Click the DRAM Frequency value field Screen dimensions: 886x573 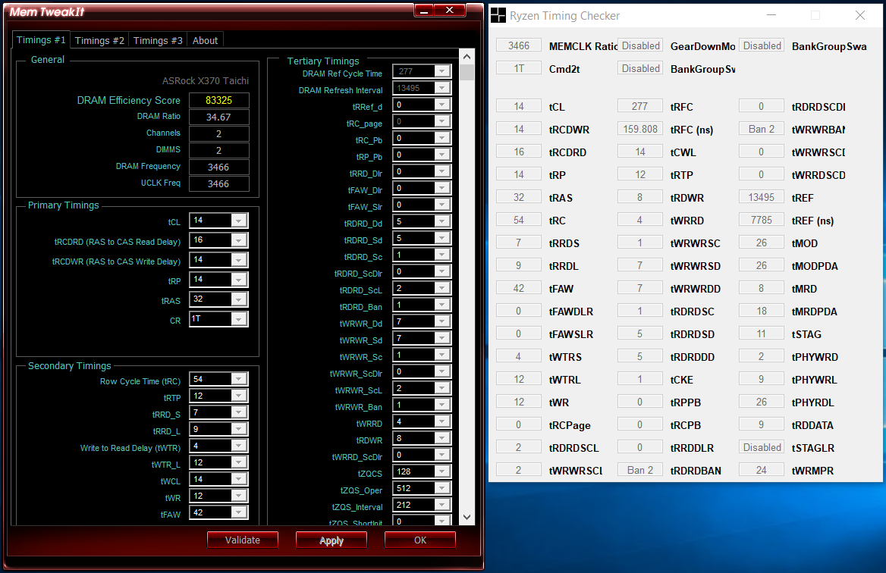coord(218,167)
